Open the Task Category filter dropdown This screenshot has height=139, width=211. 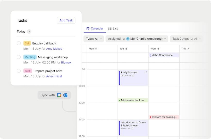coord(186,39)
